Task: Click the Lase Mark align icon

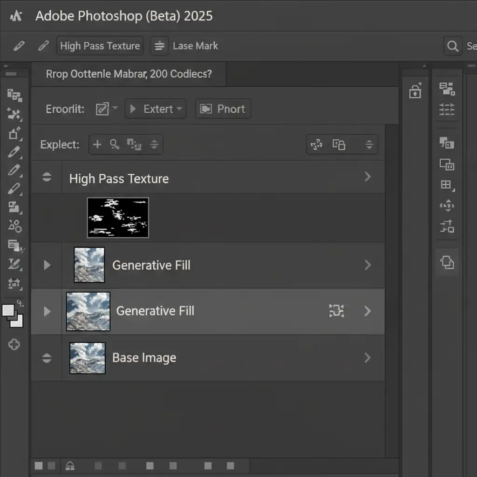Action: [159, 46]
